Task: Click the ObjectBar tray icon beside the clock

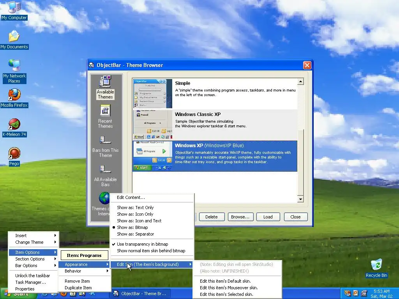Action: 364,293
